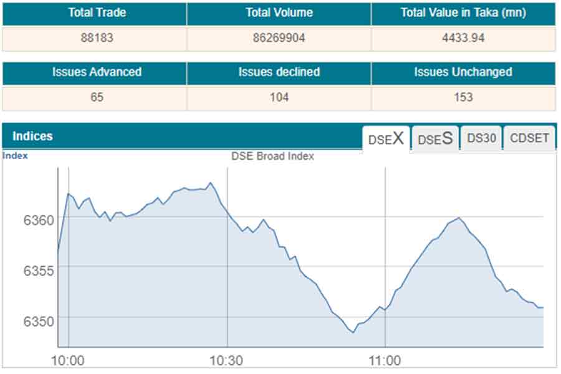Viewport: 561px width, 374px height.
Task: Click the 10:30 time axis label
Action: pyautogui.click(x=227, y=360)
